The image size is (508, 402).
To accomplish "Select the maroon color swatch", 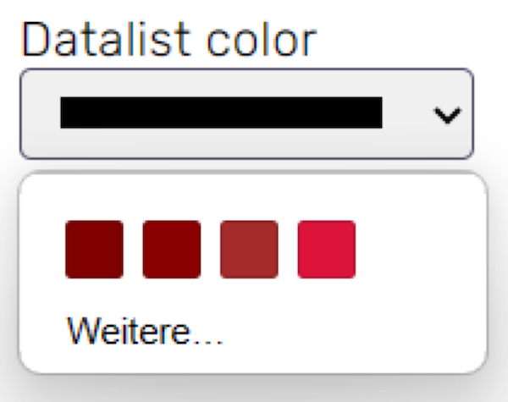I will (x=94, y=250).
